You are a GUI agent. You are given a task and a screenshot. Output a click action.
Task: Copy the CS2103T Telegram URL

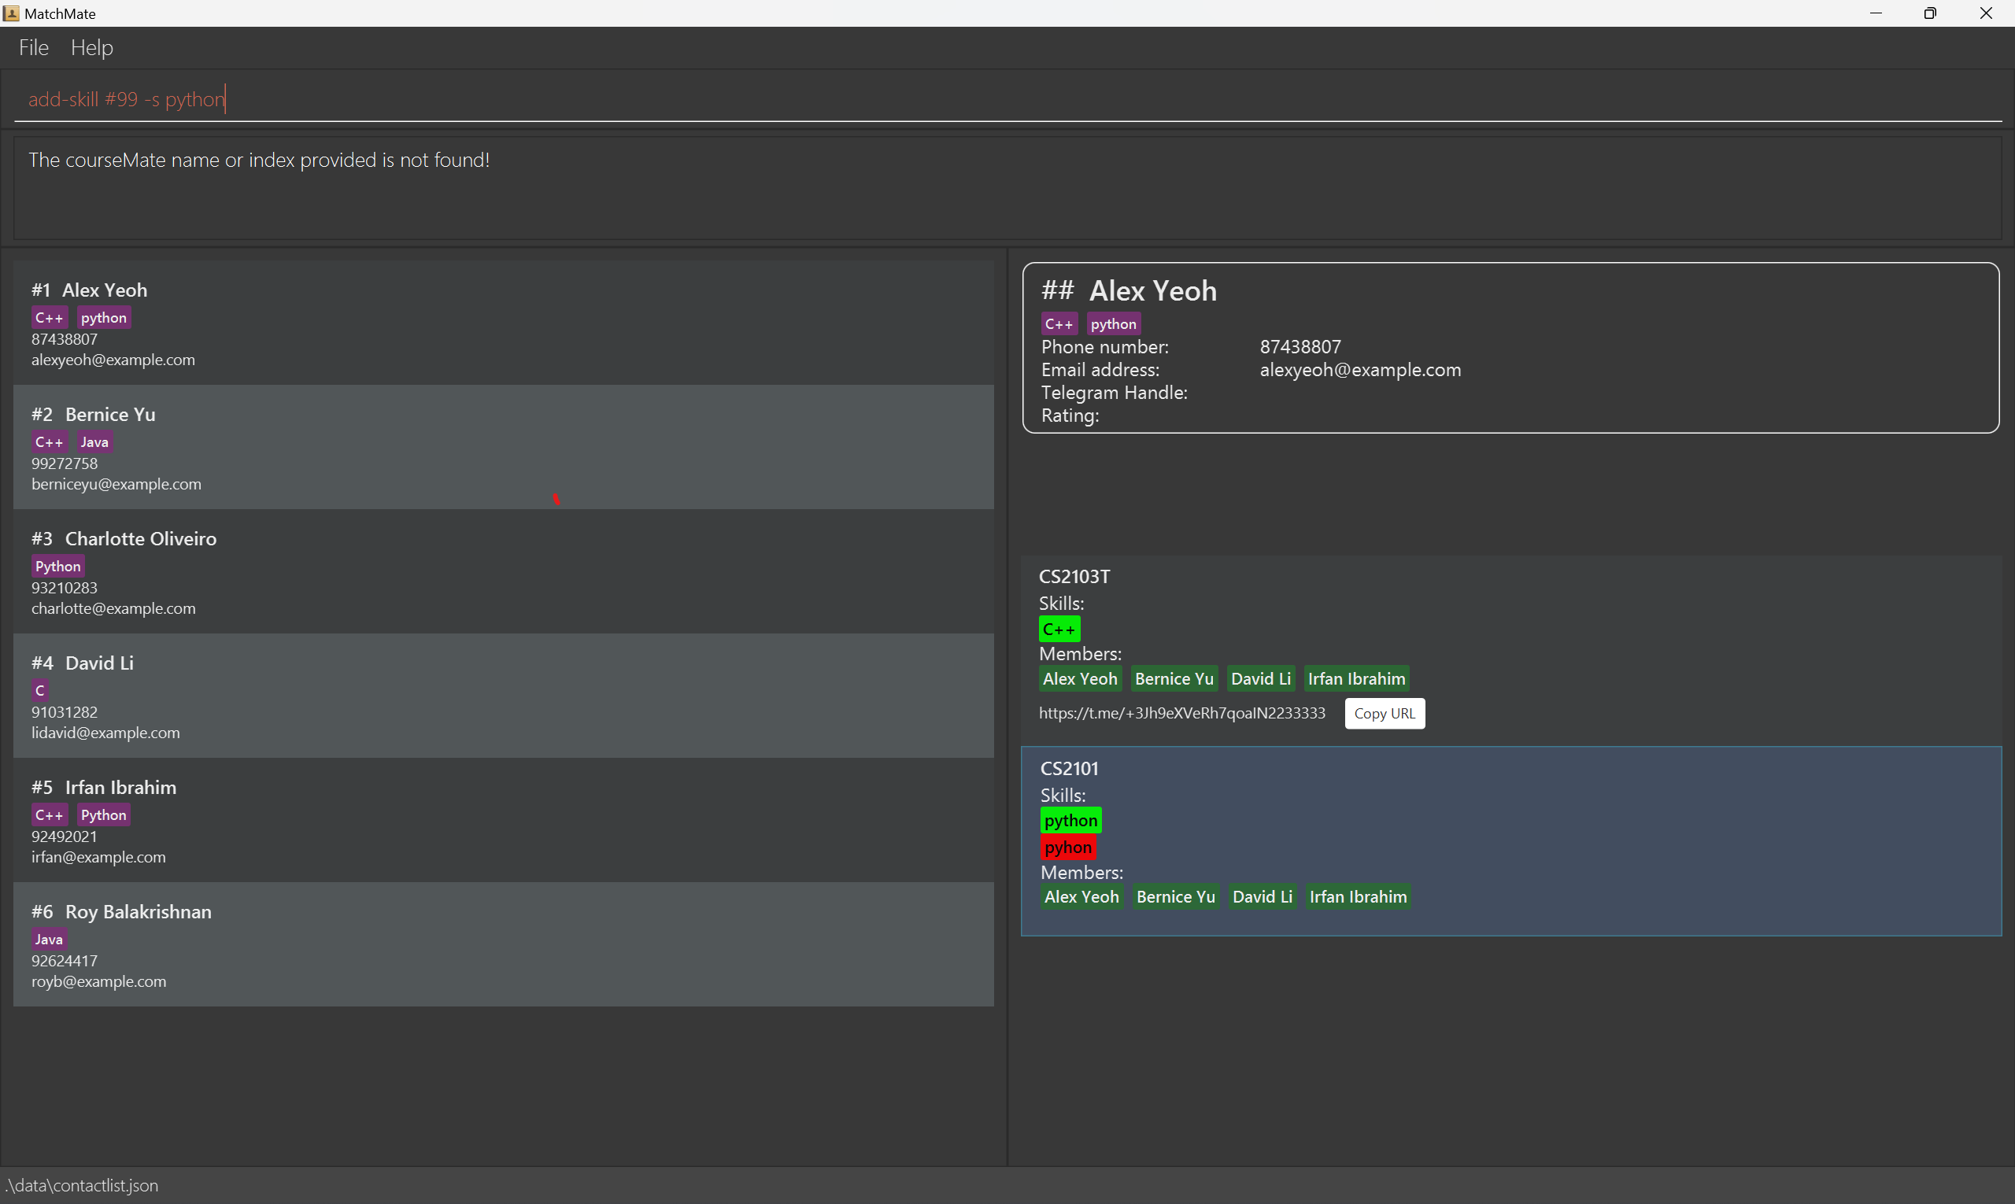point(1385,713)
